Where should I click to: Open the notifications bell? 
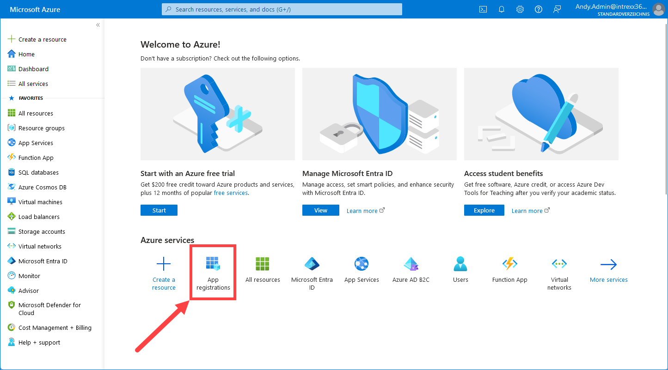[x=502, y=9]
